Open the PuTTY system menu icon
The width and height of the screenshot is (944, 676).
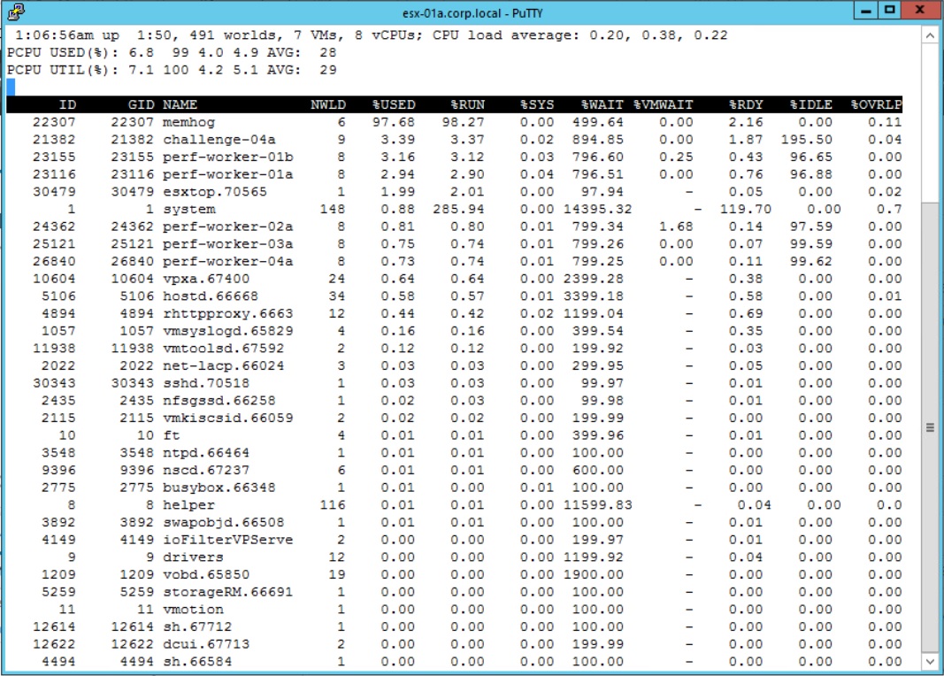[16, 12]
